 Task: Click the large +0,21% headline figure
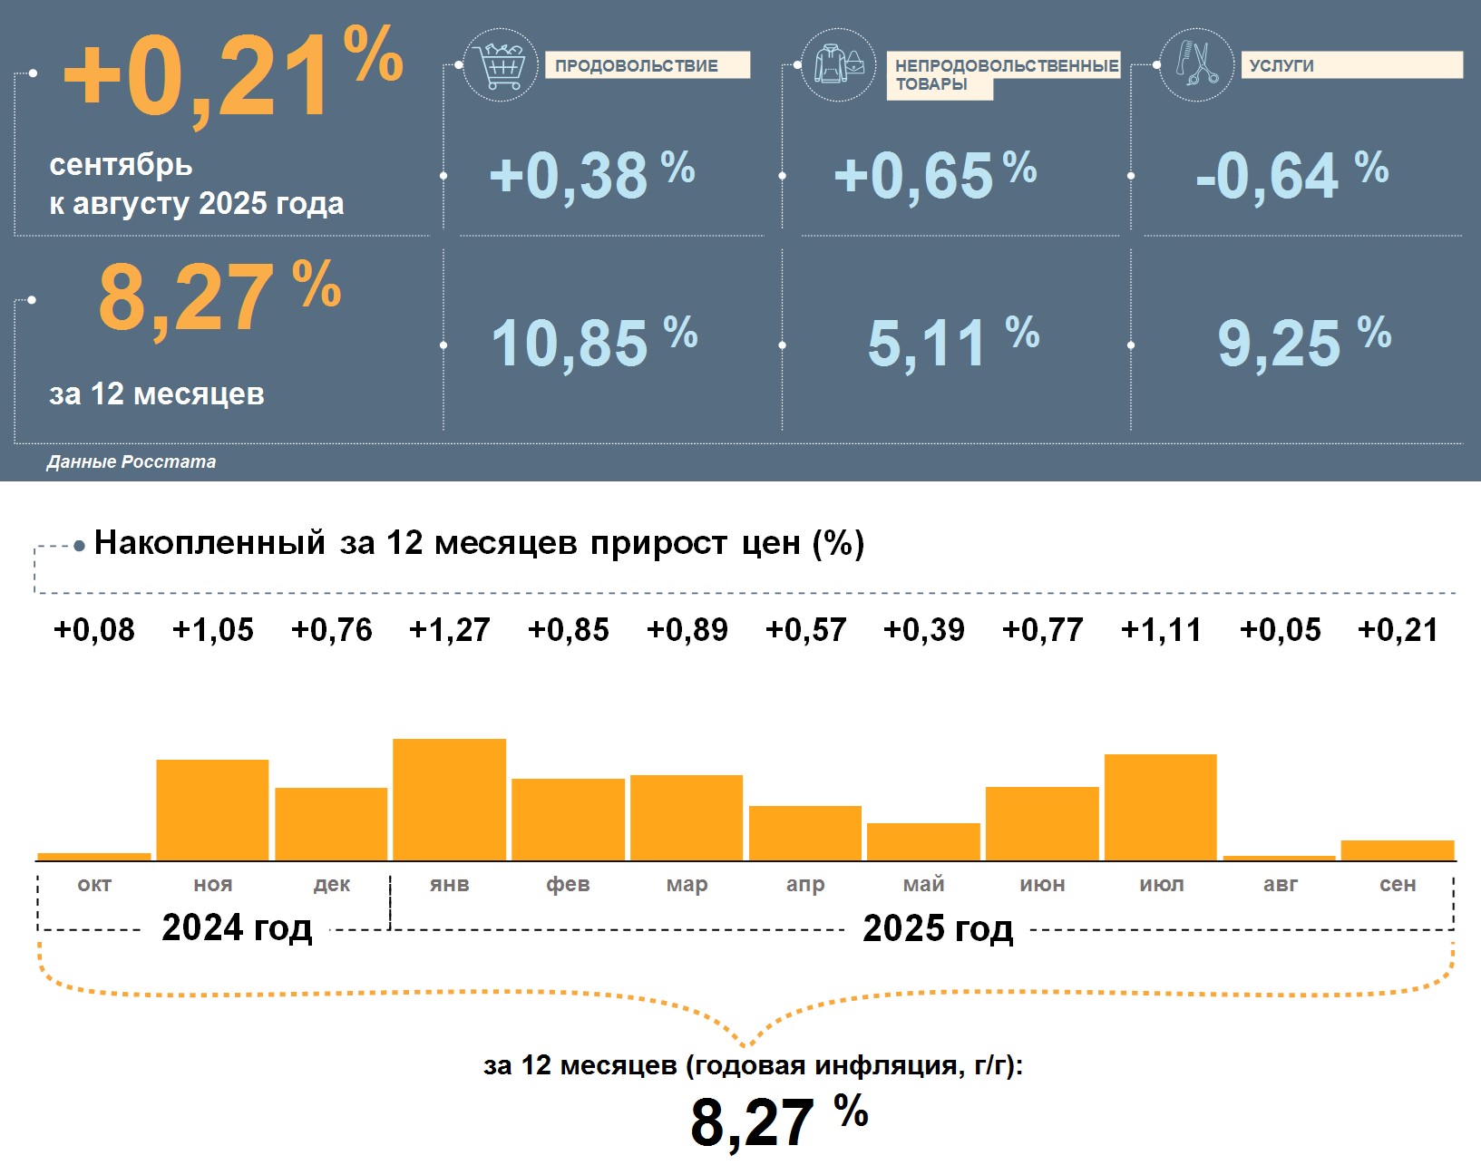coord(231,74)
